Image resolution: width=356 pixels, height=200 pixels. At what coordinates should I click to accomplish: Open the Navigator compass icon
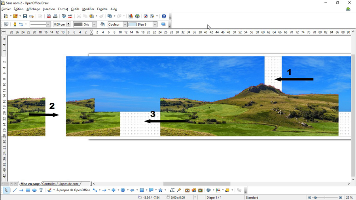tap(146, 16)
